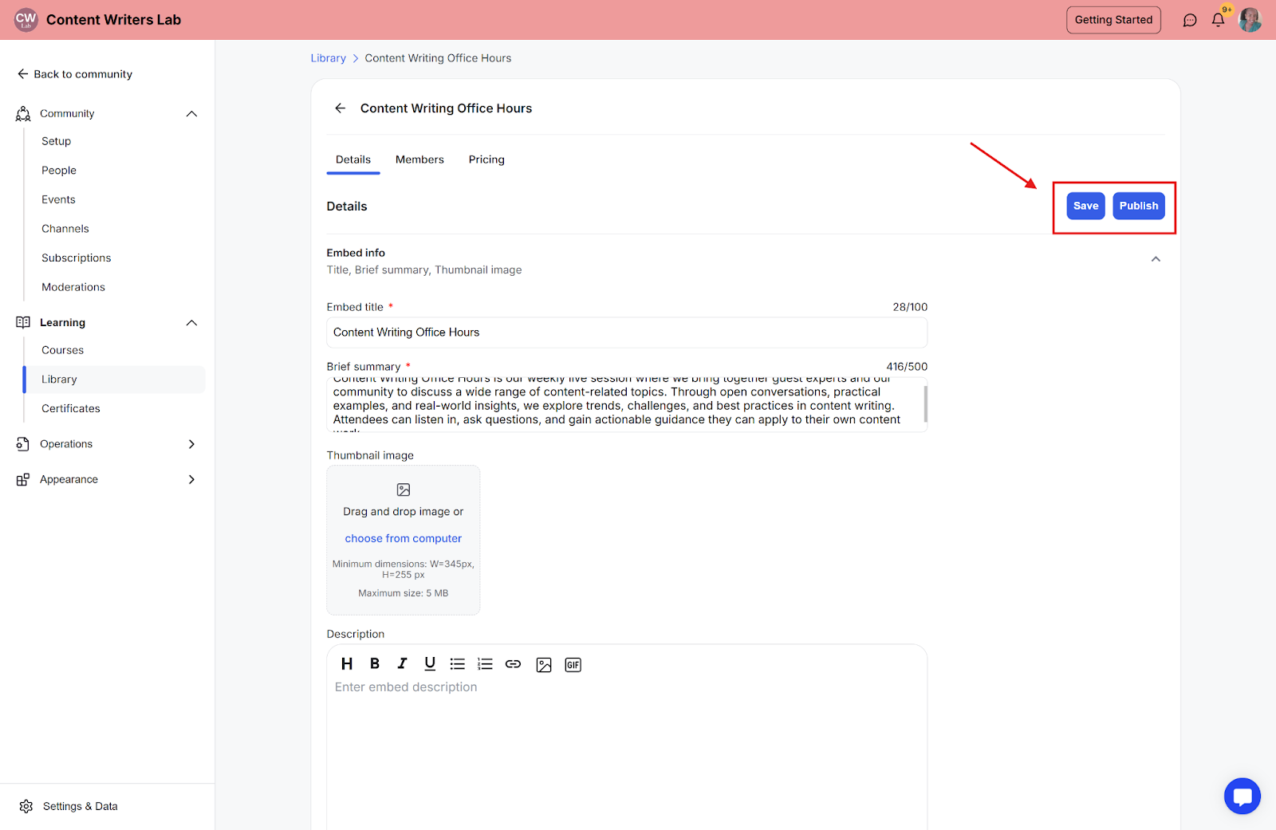Insert a bulleted list
This screenshot has height=830, width=1276.
click(x=457, y=664)
